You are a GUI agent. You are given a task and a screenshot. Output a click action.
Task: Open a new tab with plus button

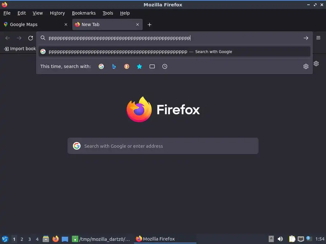click(x=150, y=25)
